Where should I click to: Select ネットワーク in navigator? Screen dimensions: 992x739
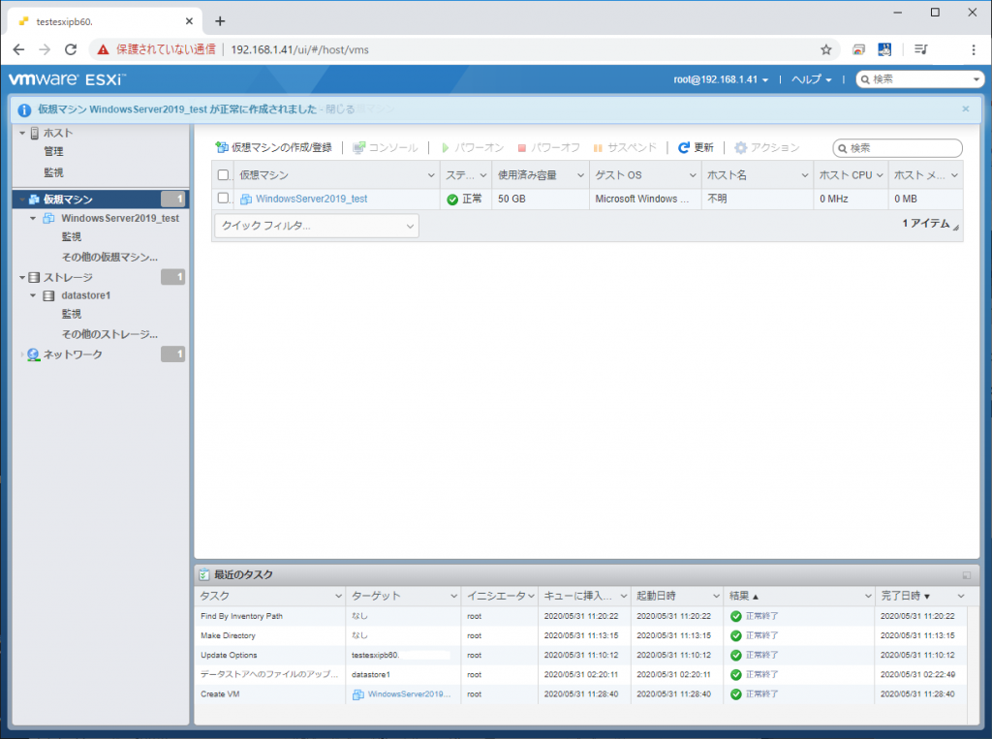pyautogui.click(x=72, y=354)
